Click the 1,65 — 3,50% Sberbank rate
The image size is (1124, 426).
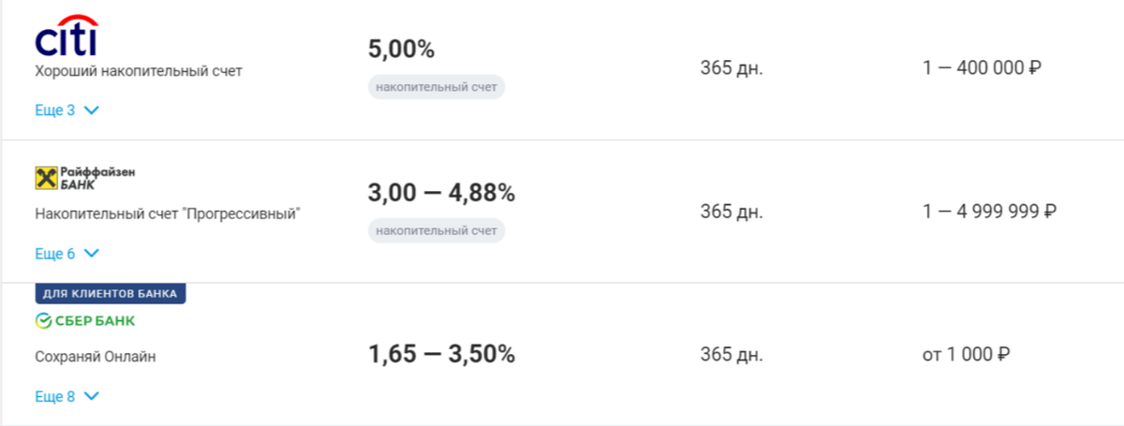442,355
